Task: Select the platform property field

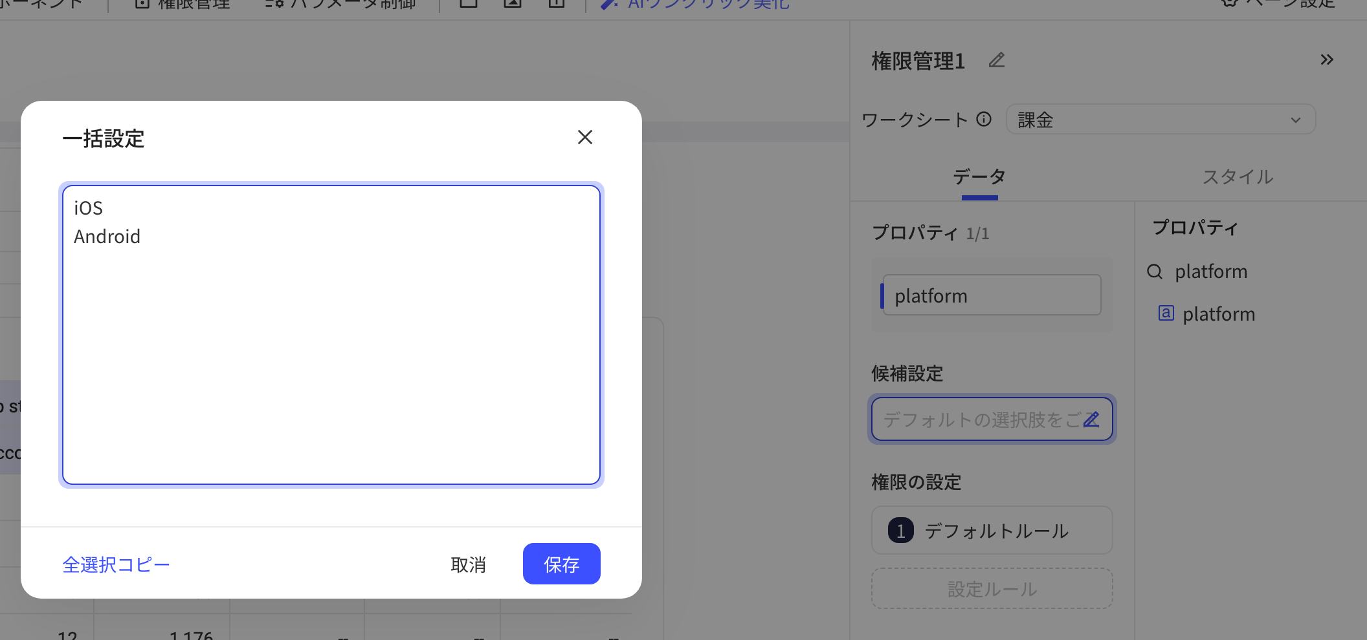Action: pyautogui.click(x=992, y=295)
